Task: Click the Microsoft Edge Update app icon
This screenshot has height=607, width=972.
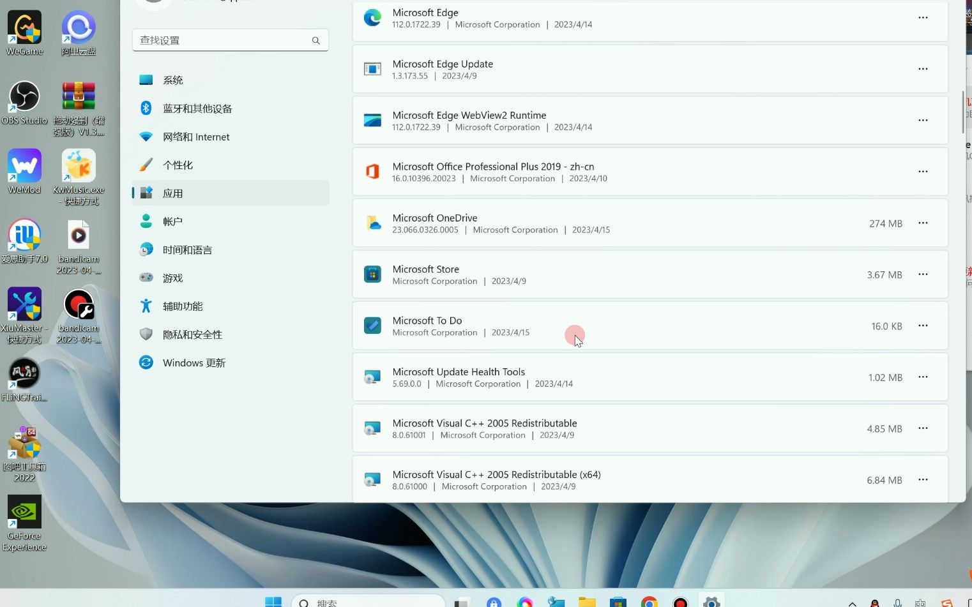Action: (x=372, y=69)
